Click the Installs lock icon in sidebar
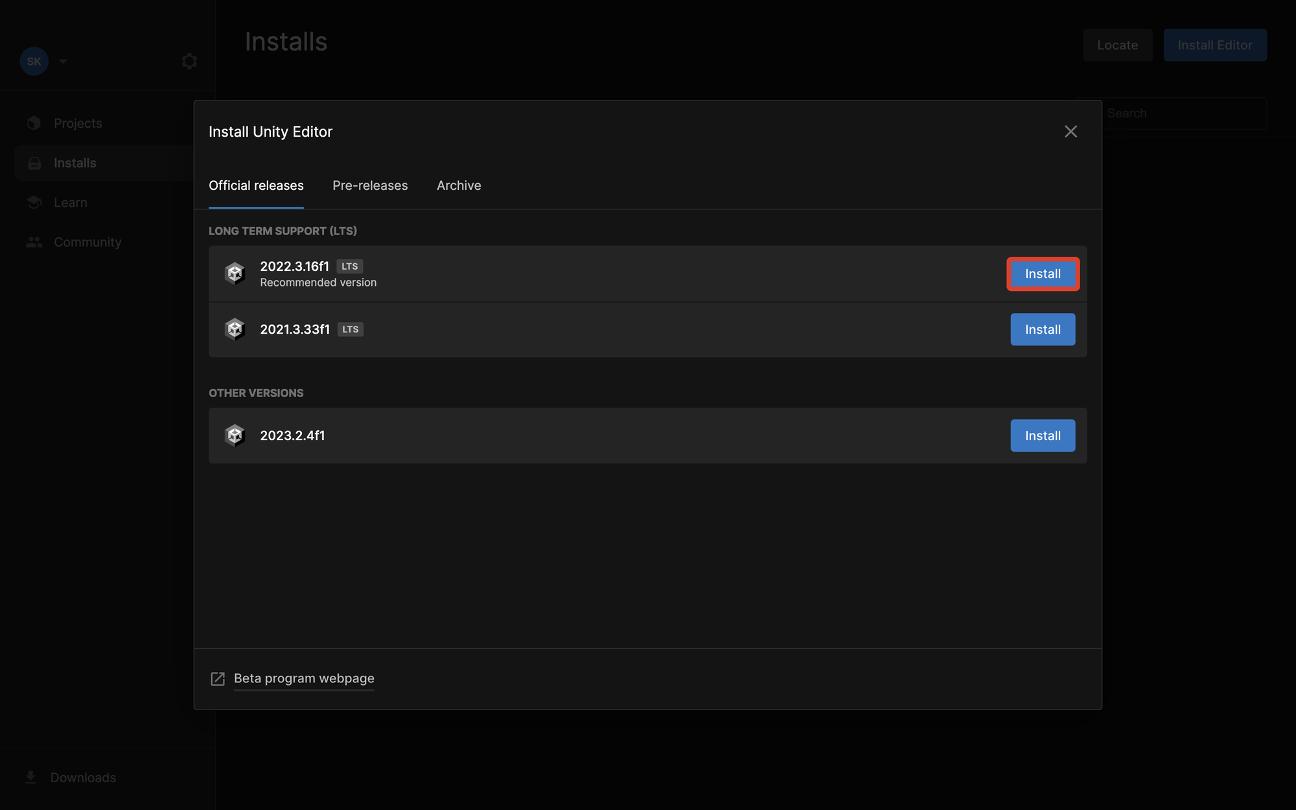The width and height of the screenshot is (1296, 810). (34, 163)
